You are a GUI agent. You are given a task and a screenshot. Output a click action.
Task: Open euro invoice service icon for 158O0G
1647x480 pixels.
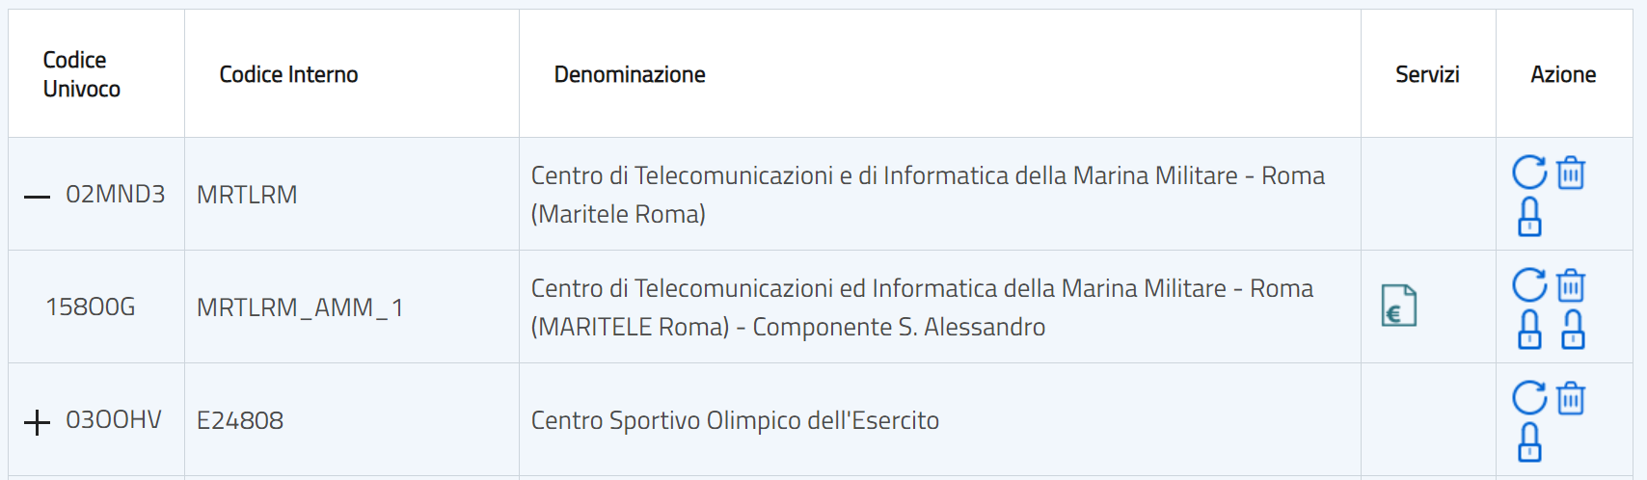[1398, 307]
